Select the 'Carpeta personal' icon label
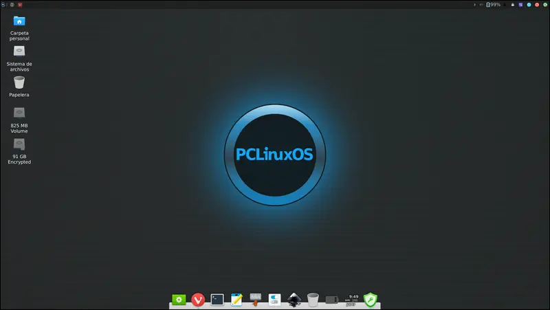550x310 pixels. coord(19,36)
